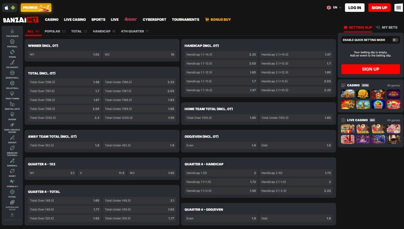The image size is (404, 229).
Task: Select Australian Rules in the sidebar
Action: [x=12, y=205]
